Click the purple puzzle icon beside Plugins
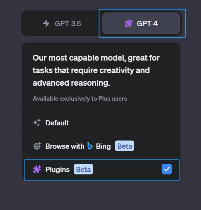The image size is (201, 210). tap(37, 169)
